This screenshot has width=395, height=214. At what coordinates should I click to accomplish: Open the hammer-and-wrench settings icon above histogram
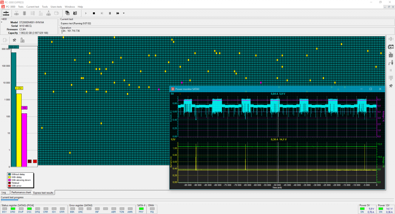(14, 40)
